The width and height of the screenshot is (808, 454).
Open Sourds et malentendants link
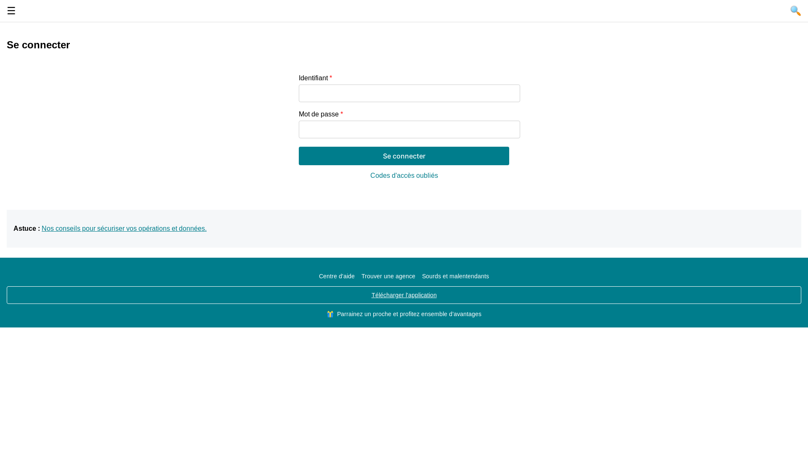455,276
